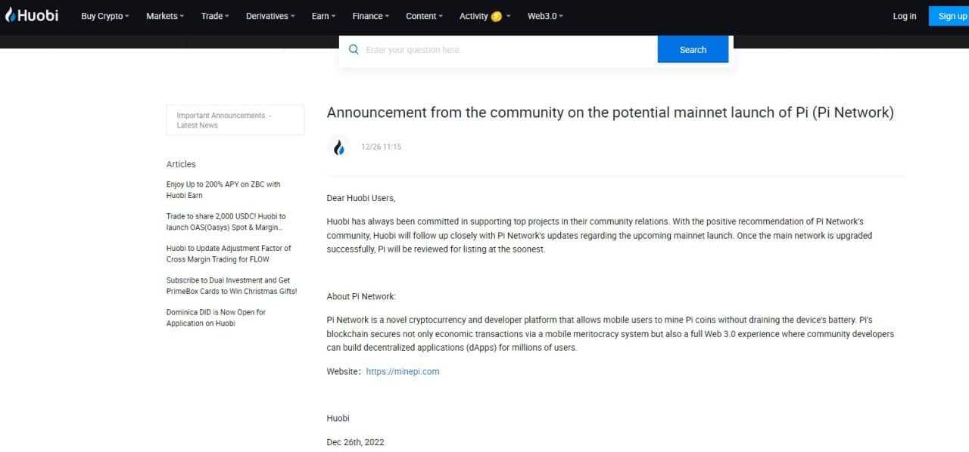
Task: Click the 'Huobi' signature above the date
Action: coord(338,418)
